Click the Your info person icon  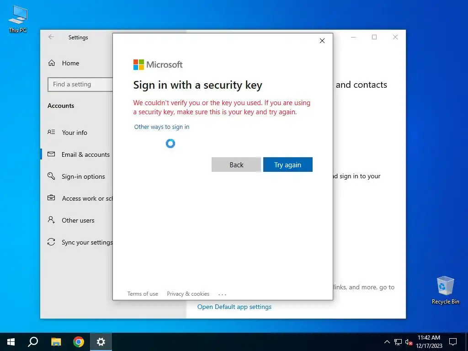click(51, 132)
